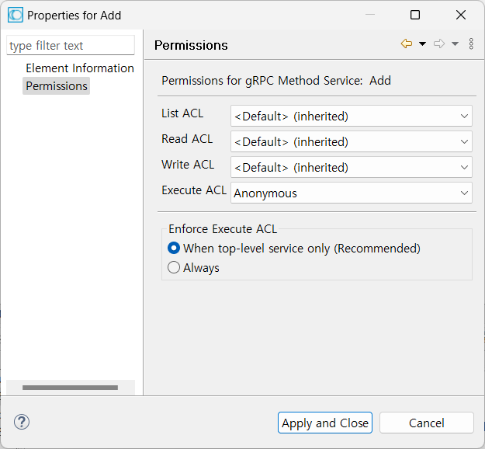
Task: Open the view menu three-dots icon
Action: coord(471,44)
